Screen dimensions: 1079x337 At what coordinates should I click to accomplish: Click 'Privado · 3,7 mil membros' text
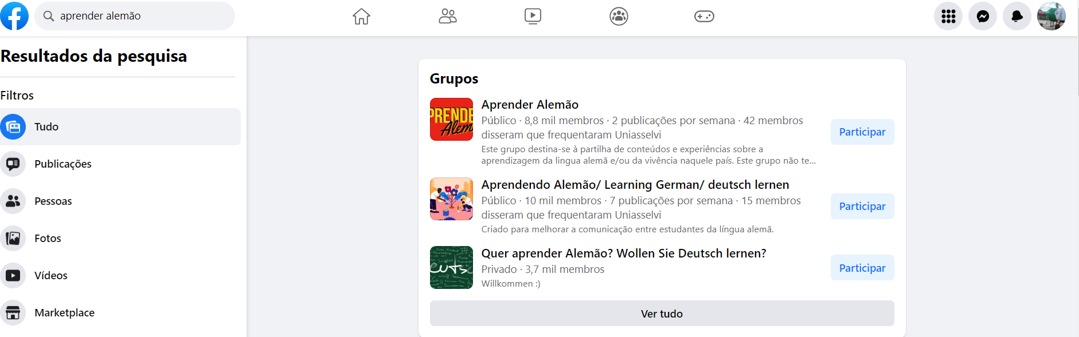pos(543,269)
